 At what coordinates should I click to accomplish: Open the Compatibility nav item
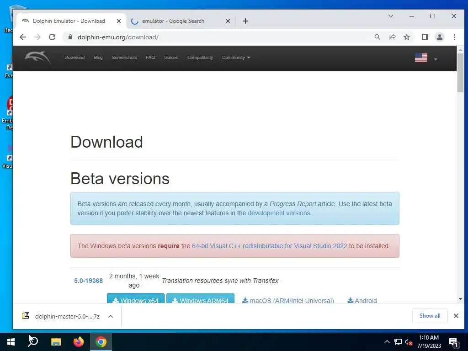point(200,58)
